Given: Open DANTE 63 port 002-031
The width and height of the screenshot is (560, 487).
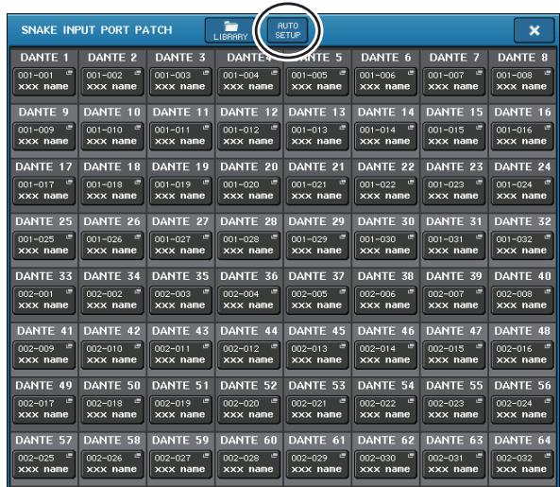Looking at the screenshot, I should (x=454, y=464).
